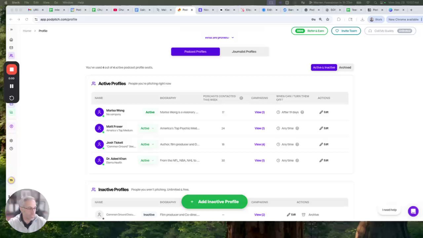Viewport: 423px width, 238px height.
Task: Click the purple upgrade arrow sidebar icon
Action: coord(11,126)
